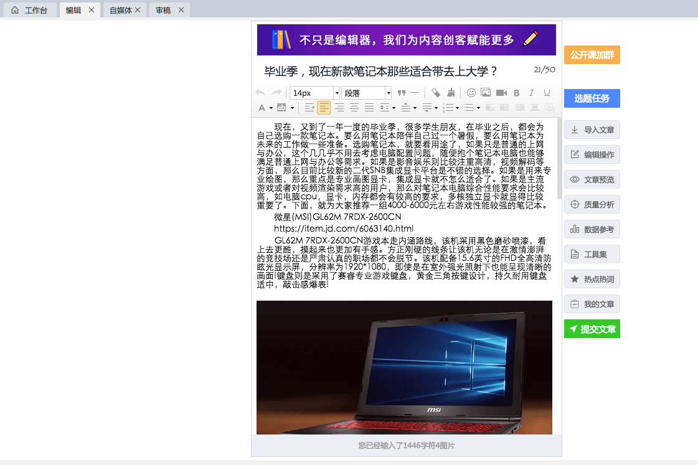Open the font color picker arrow
This screenshot has height=465, width=698.
click(271, 108)
